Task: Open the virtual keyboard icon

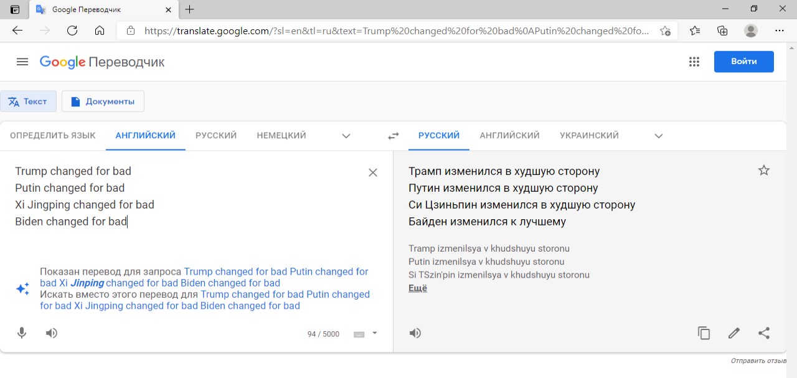Action: [359, 334]
